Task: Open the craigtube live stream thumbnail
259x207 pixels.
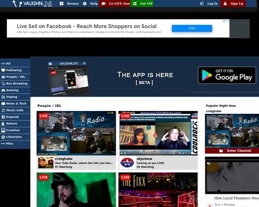Action: click(x=77, y=133)
